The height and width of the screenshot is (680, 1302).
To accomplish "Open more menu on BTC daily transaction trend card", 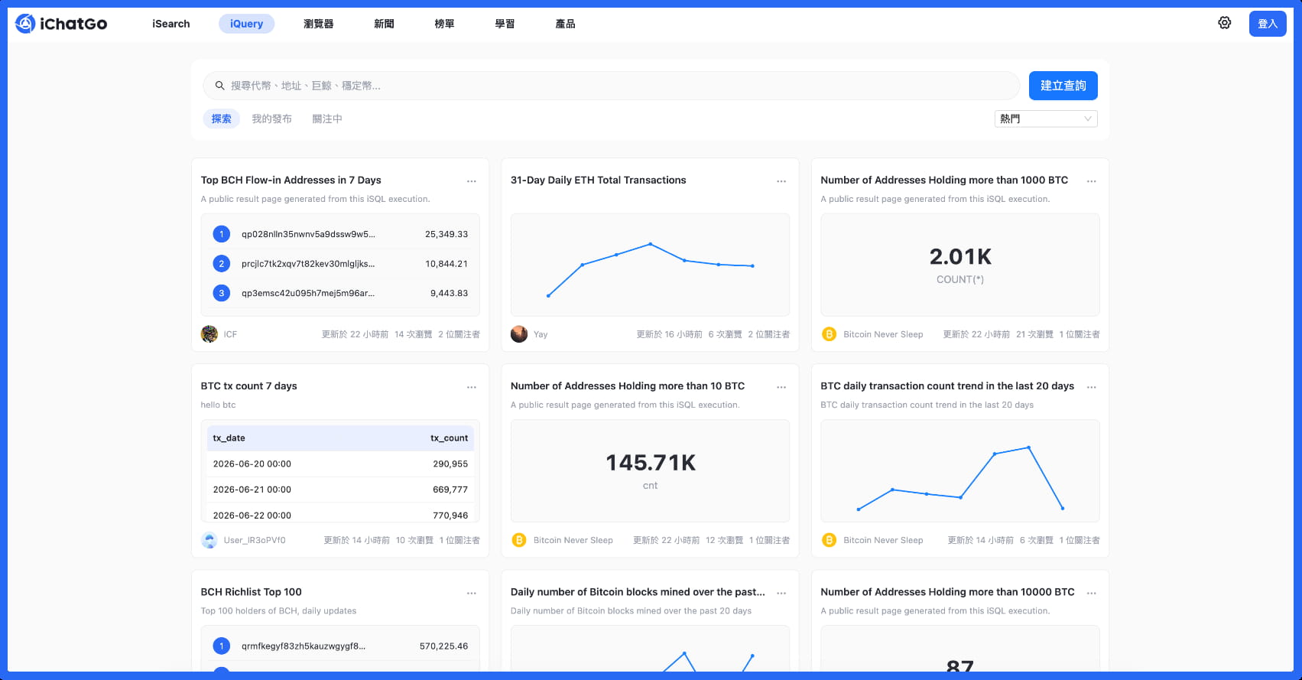I will [1092, 387].
